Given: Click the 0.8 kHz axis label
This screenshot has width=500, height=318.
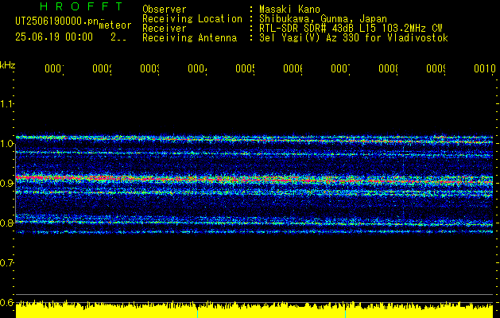Looking at the screenshot, I should click(x=6, y=223).
